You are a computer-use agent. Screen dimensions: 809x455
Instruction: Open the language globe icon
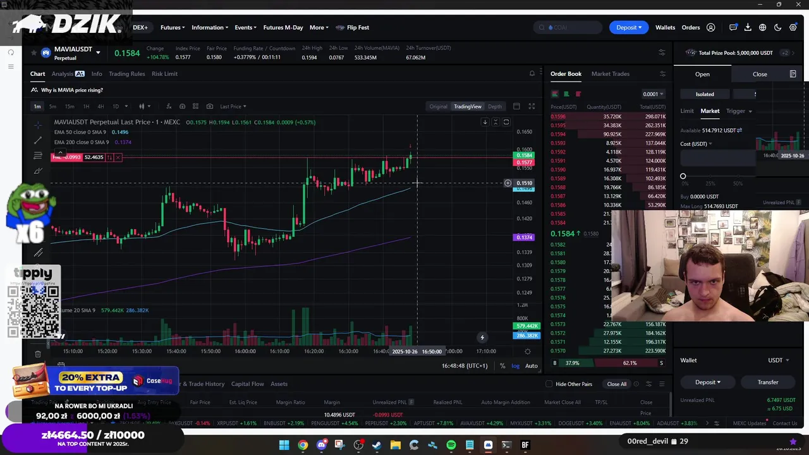[x=763, y=28]
